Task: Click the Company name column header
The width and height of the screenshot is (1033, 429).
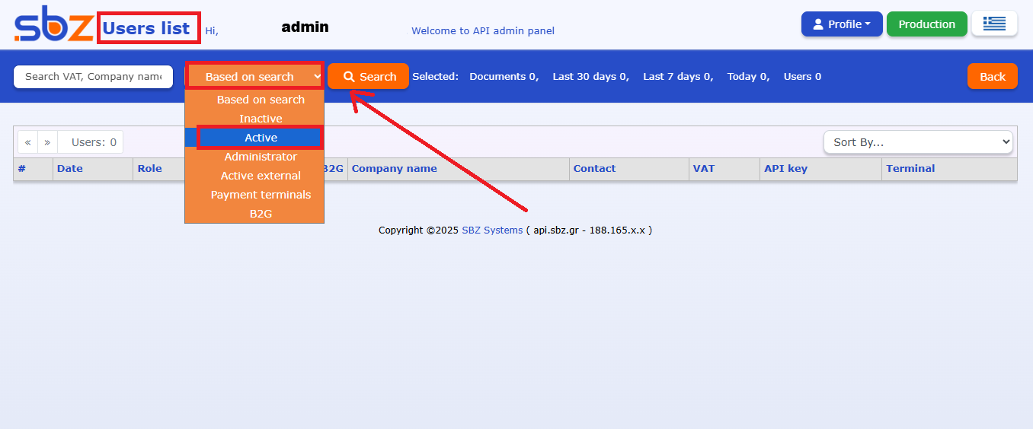Action: (x=394, y=169)
